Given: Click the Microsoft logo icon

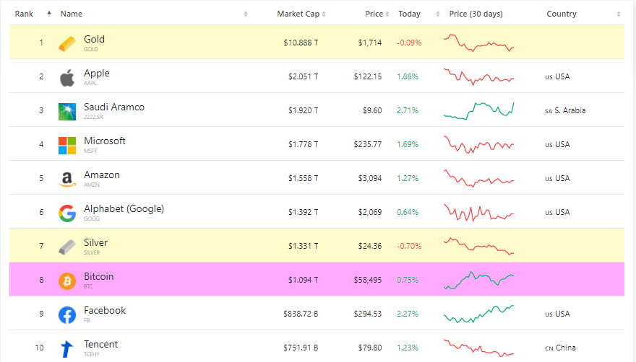Looking at the screenshot, I should 66,145.
